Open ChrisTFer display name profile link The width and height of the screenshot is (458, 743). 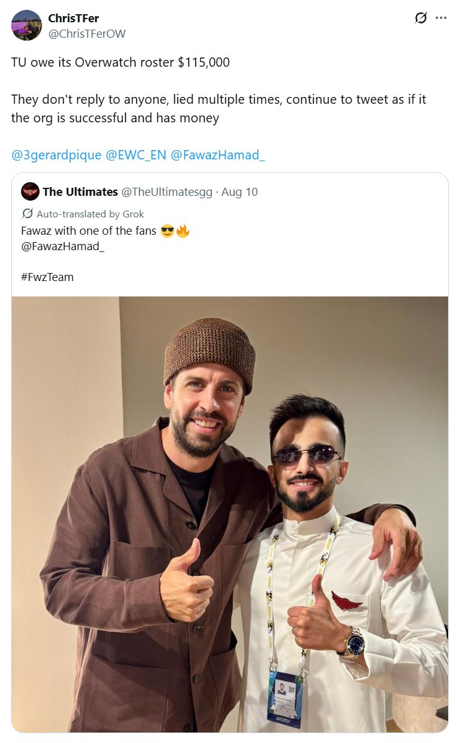(74, 19)
